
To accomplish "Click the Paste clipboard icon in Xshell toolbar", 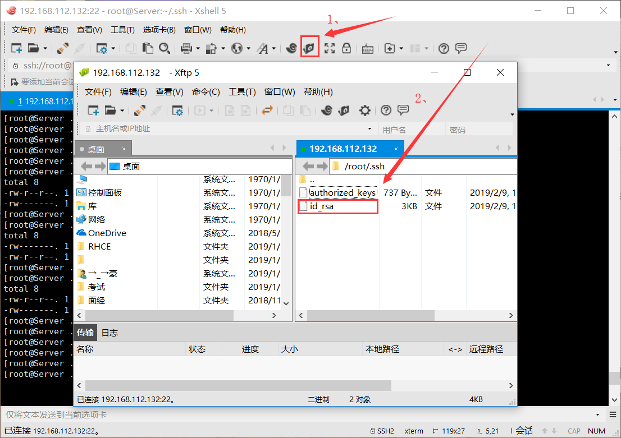I will point(148,48).
